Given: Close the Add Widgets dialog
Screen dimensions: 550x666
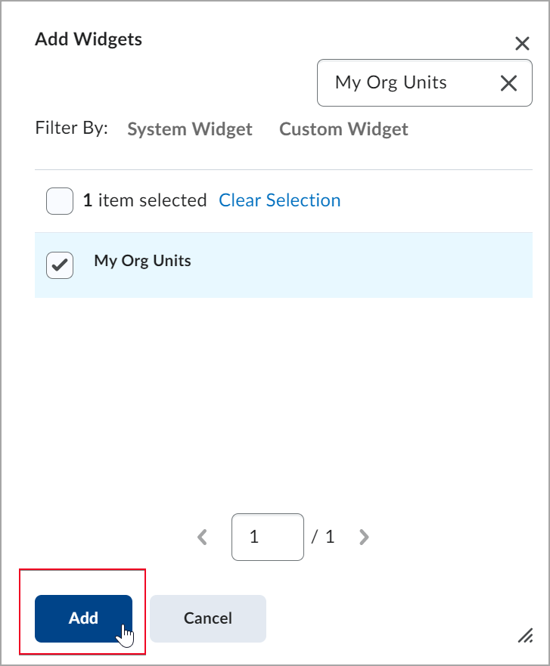Looking at the screenshot, I should 522,44.
